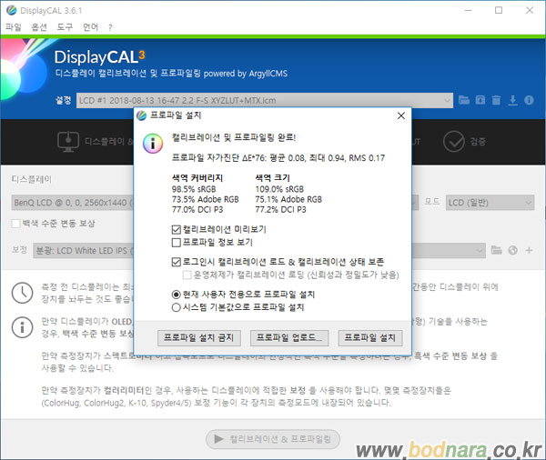Click the DisplayCAL app icon in title bar
The height and width of the screenshot is (460, 546).
pos(11,10)
